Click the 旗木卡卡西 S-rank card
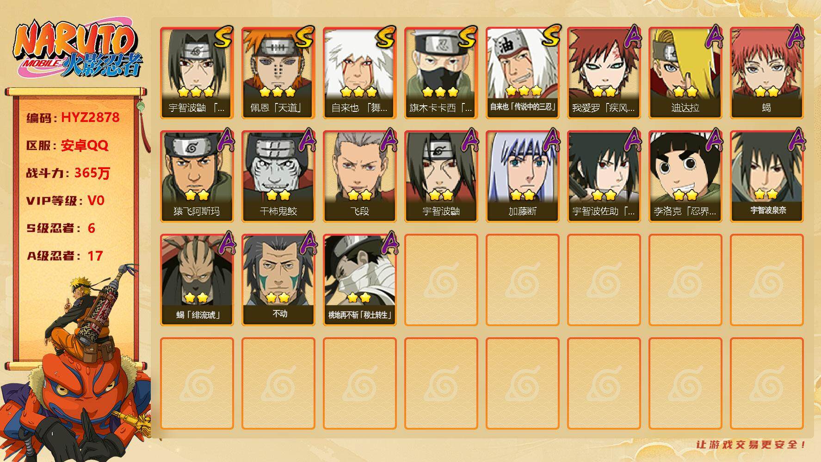This screenshot has height=462, width=821. tap(441, 73)
